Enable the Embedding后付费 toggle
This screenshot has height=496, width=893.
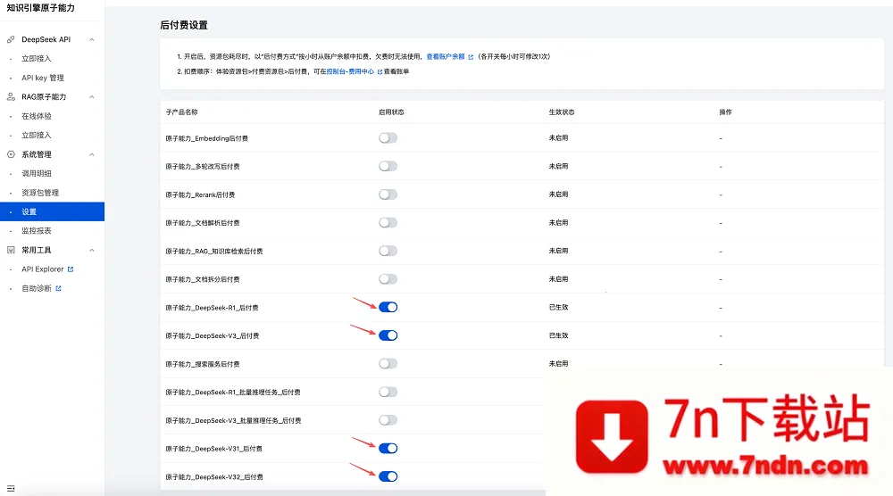[x=388, y=138]
